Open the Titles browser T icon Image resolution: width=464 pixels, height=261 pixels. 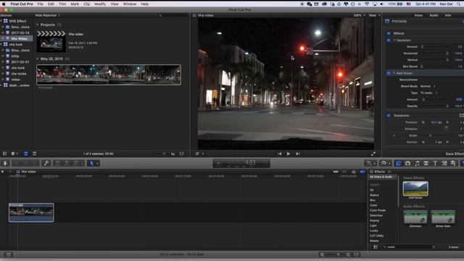[x=435, y=163]
